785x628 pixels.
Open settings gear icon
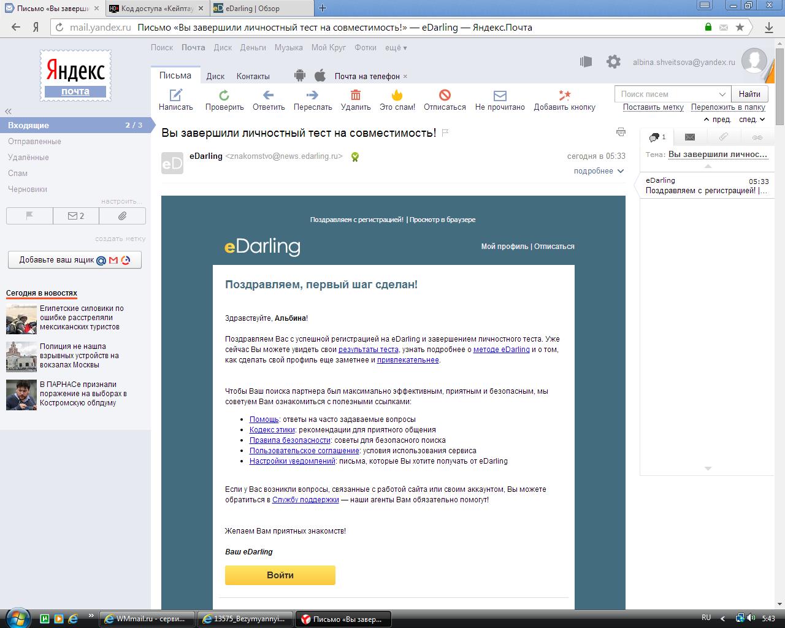(613, 61)
